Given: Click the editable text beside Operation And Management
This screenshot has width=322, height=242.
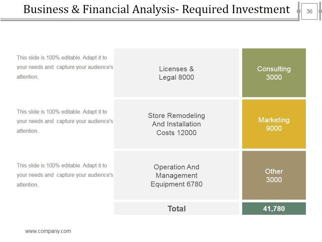Looking at the screenshot, I should (65, 175).
